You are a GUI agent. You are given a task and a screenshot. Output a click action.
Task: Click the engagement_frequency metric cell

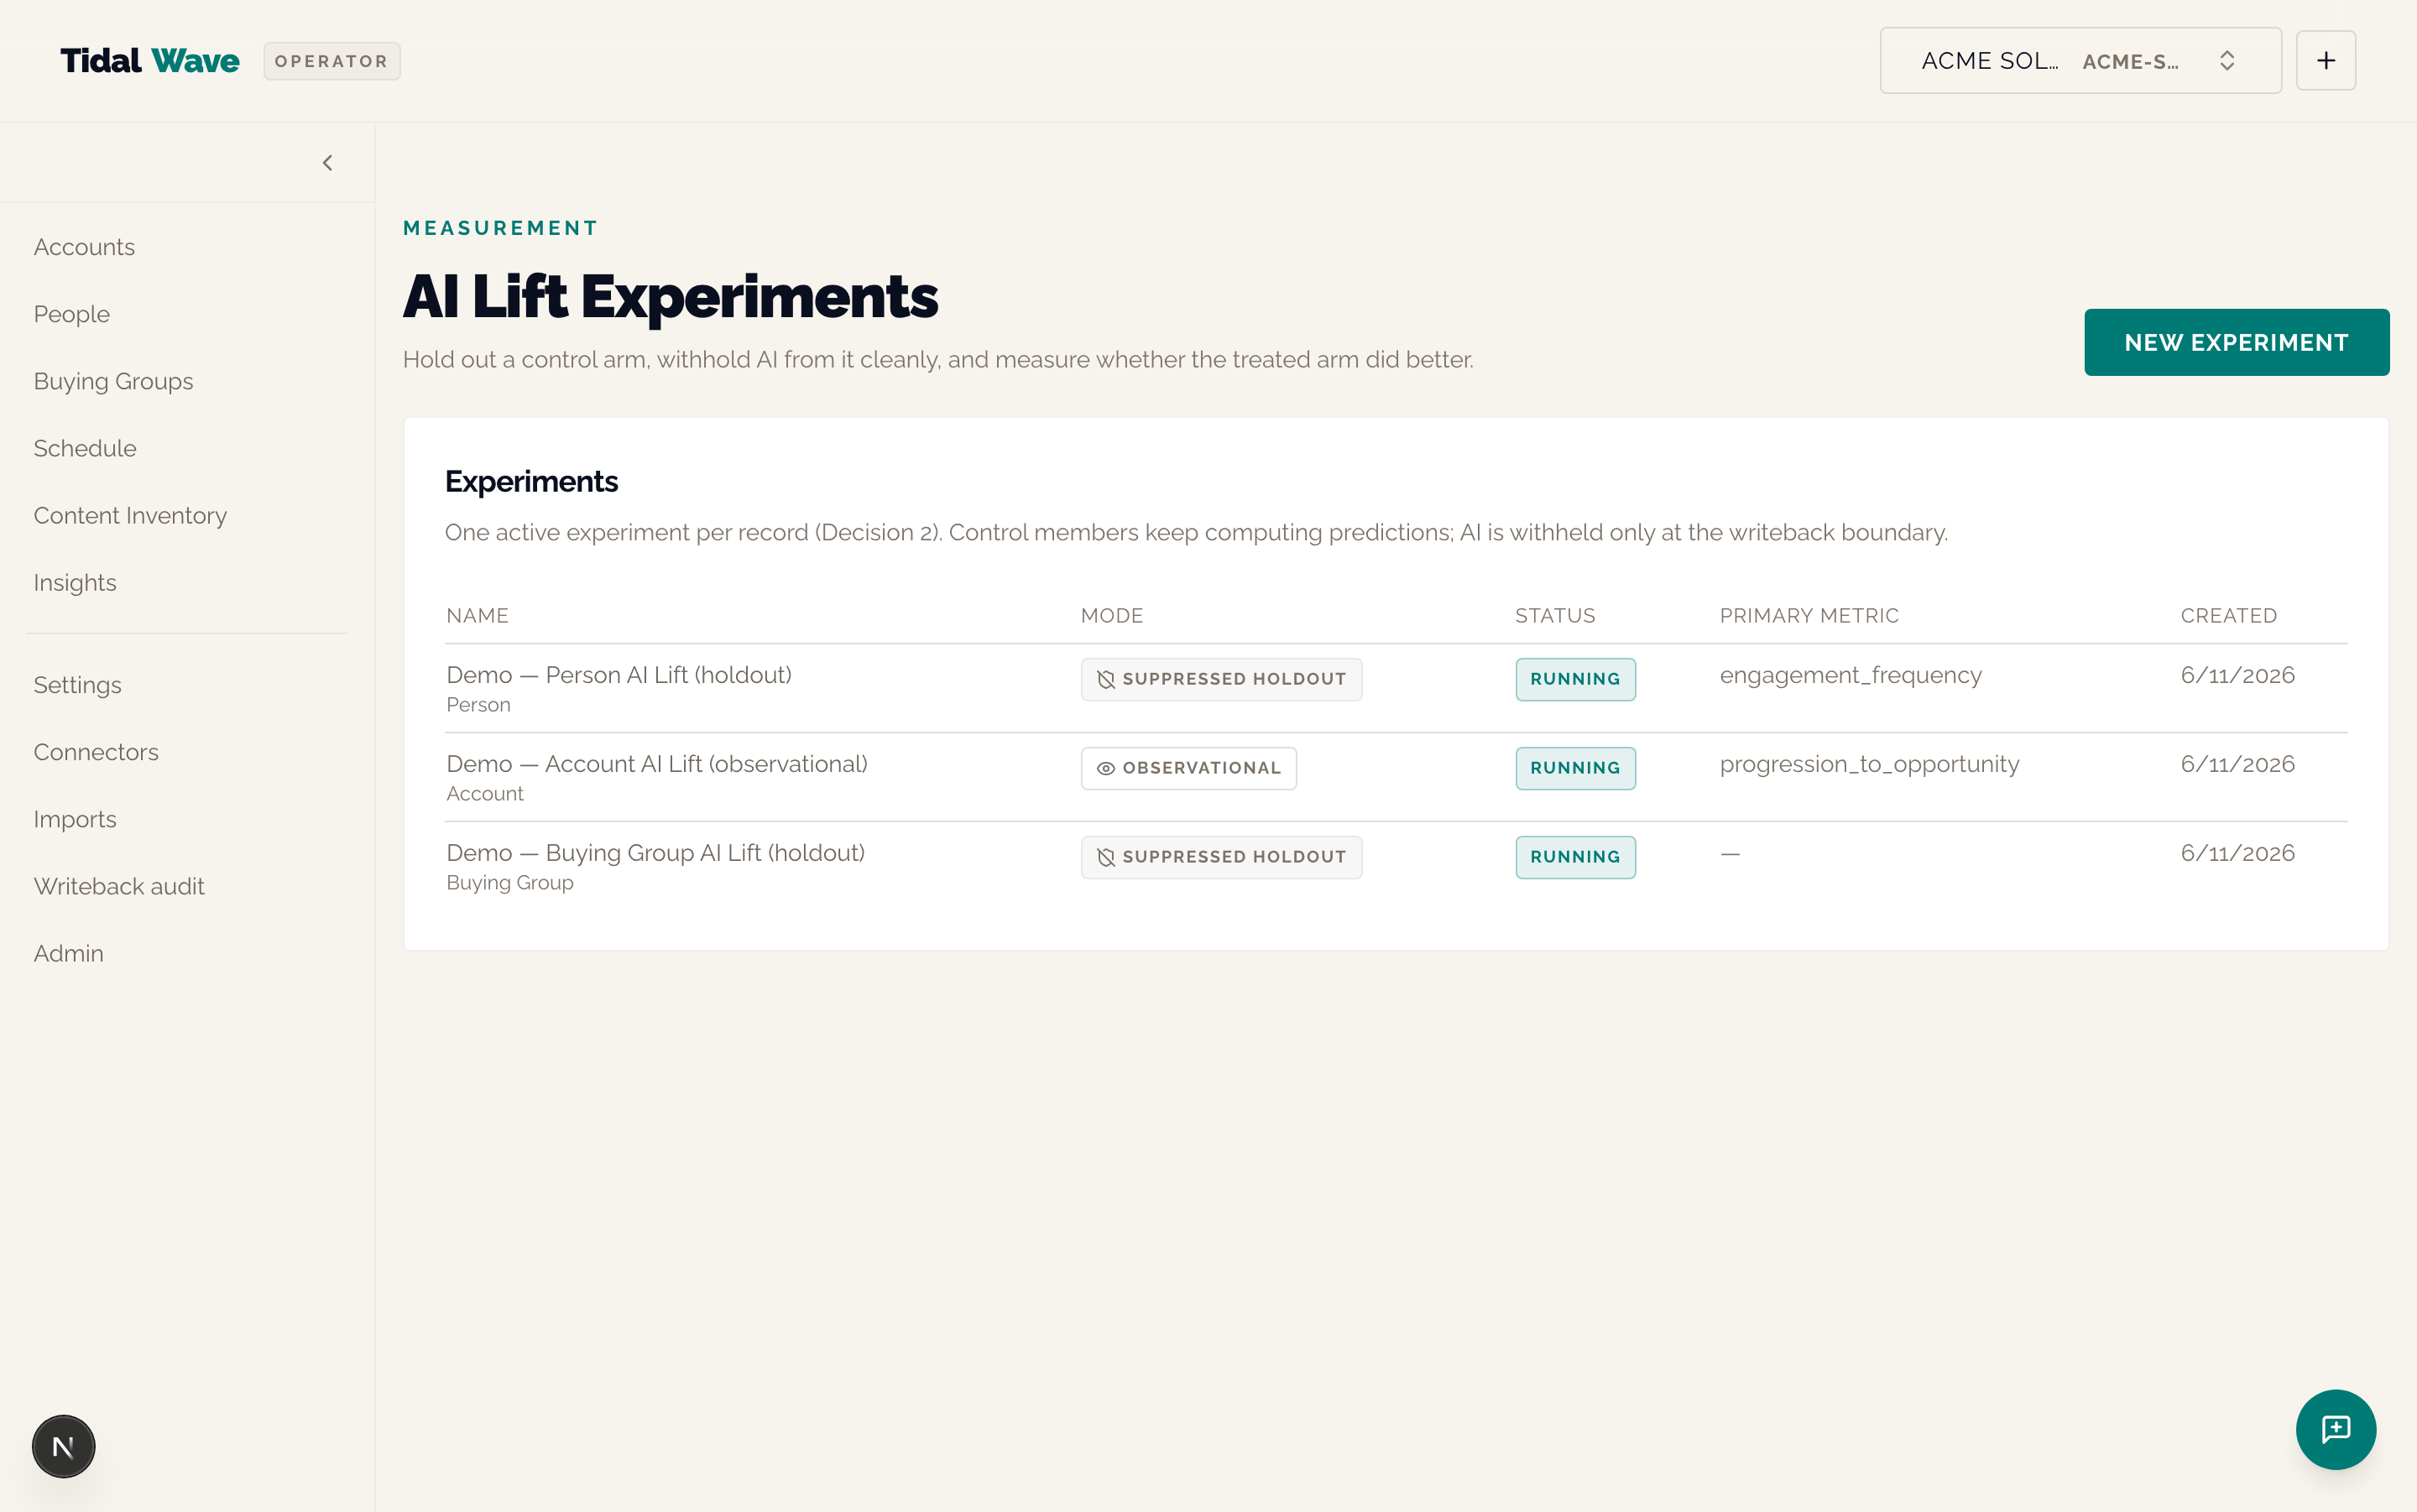point(1850,675)
